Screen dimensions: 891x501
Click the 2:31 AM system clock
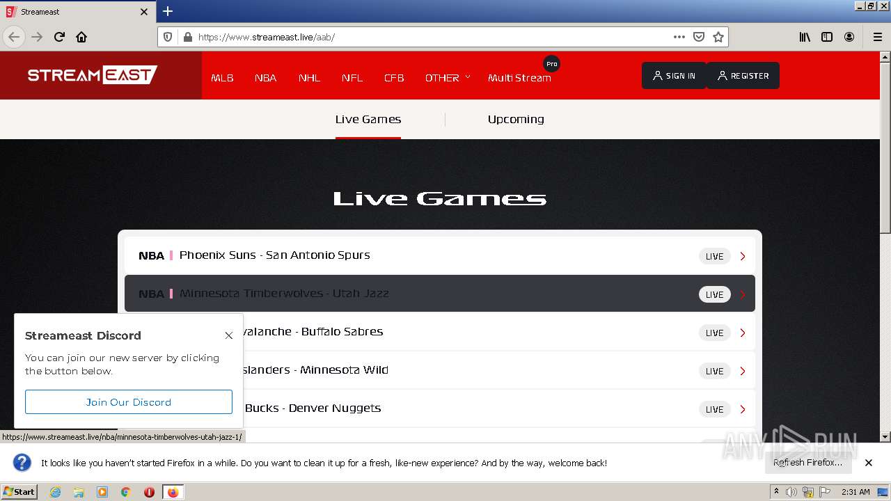[855, 492]
